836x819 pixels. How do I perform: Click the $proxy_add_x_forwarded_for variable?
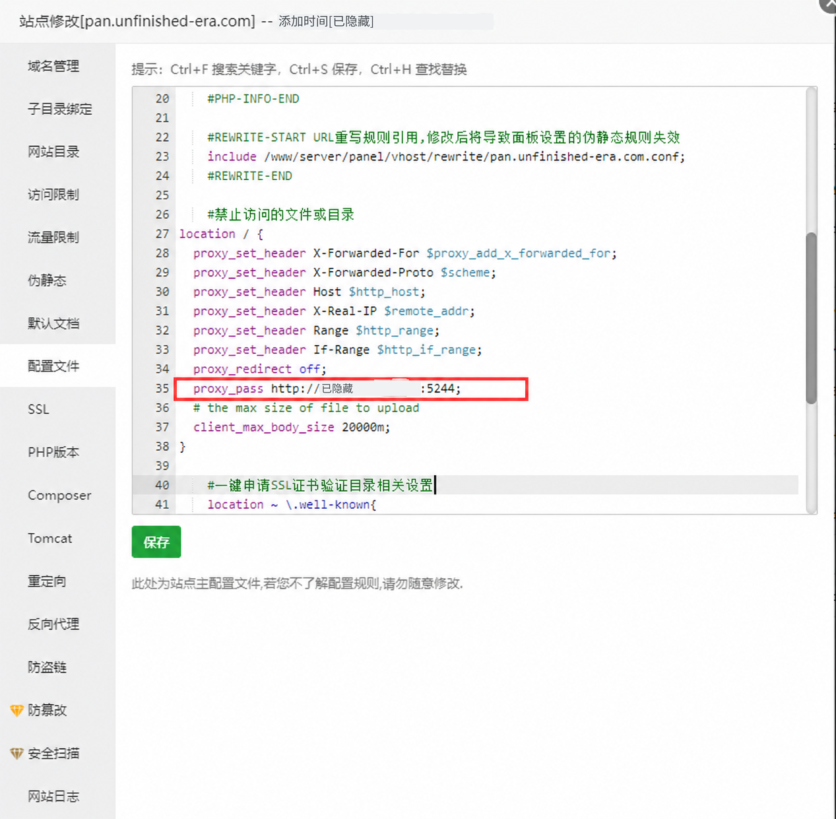pyautogui.click(x=519, y=253)
